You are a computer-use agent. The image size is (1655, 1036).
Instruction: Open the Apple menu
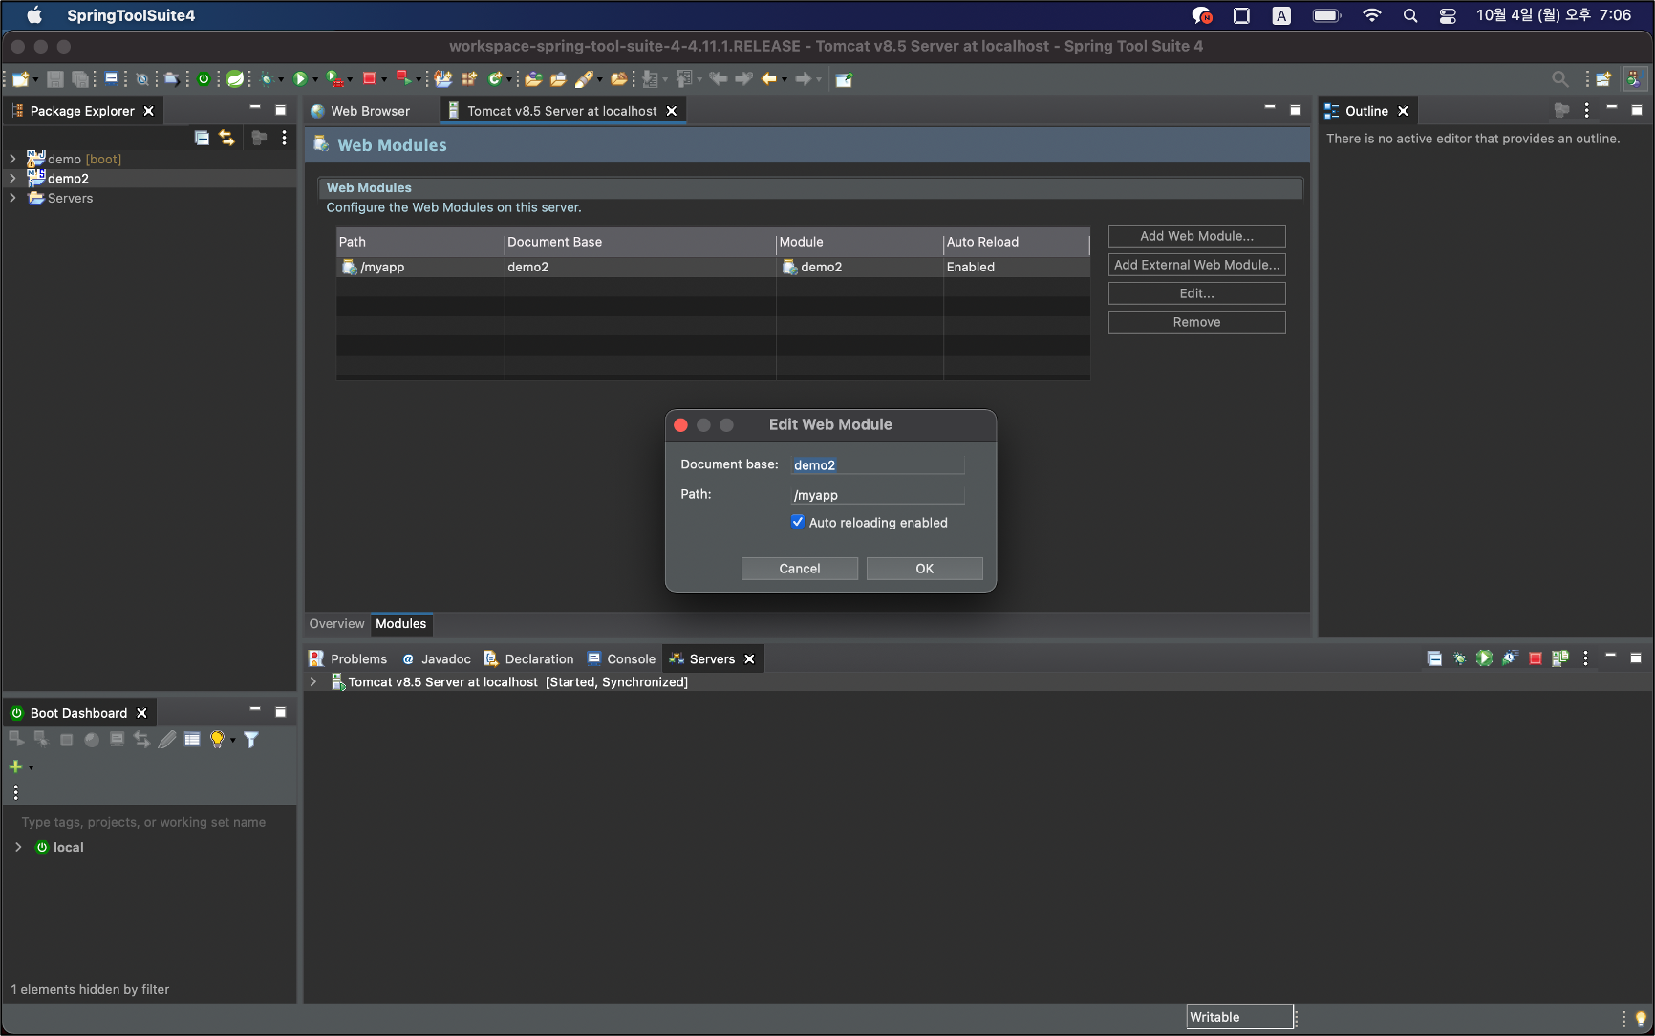click(34, 15)
